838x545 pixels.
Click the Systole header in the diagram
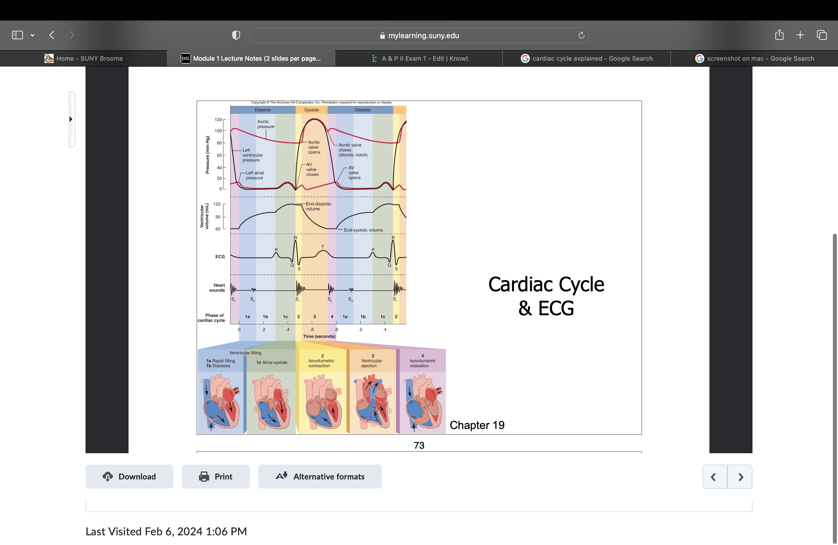pyautogui.click(x=311, y=110)
